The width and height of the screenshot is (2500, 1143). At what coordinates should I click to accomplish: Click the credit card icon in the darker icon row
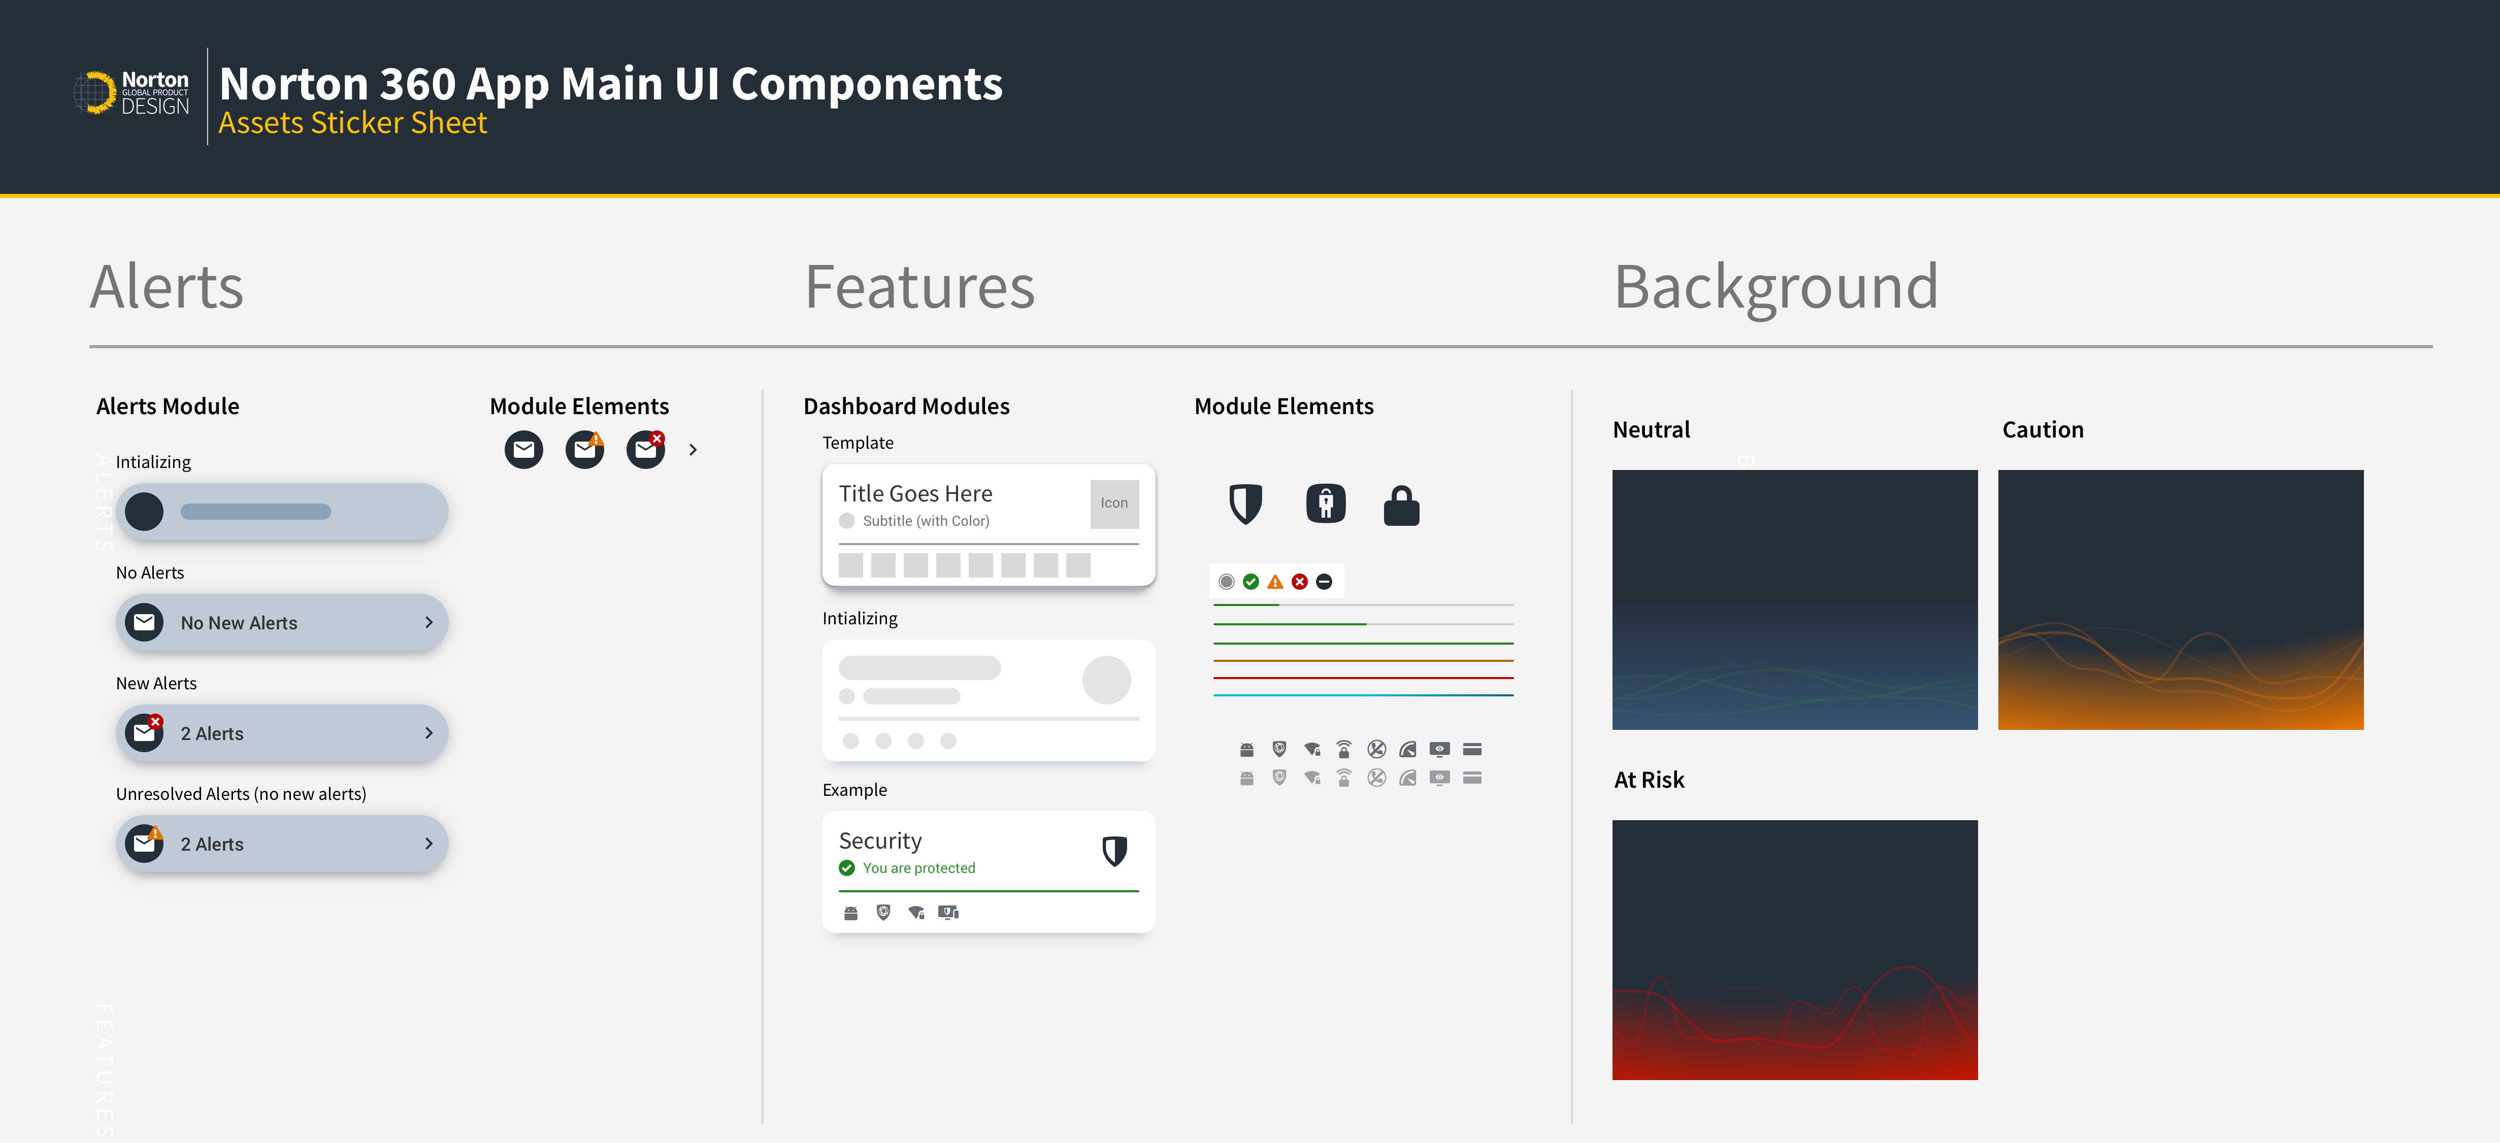tap(1471, 749)
